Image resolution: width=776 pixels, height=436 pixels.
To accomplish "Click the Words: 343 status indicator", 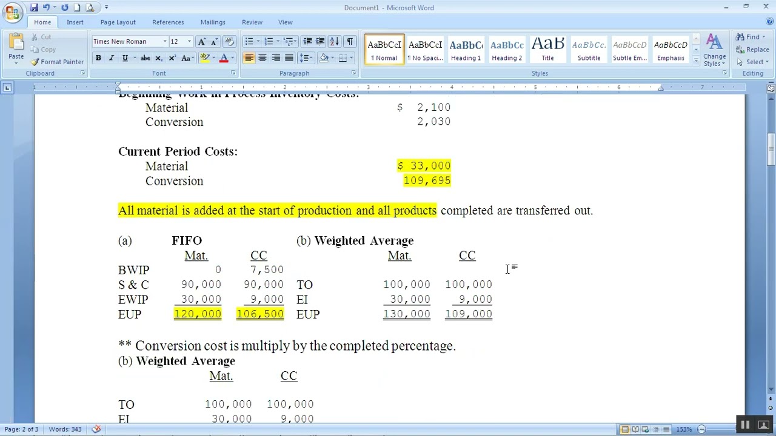I will tap(65, 429).
